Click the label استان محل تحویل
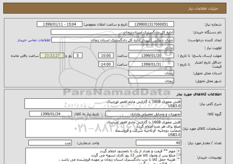Screen dimensions: 233x164 click(x=207, y=73)
